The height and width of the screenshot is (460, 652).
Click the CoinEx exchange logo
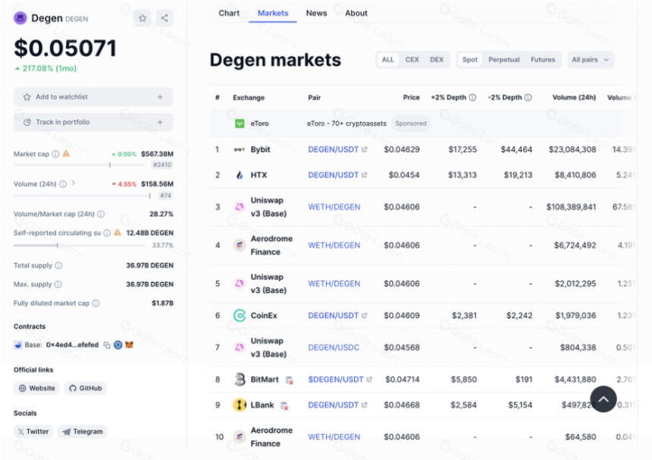(240, 315)
